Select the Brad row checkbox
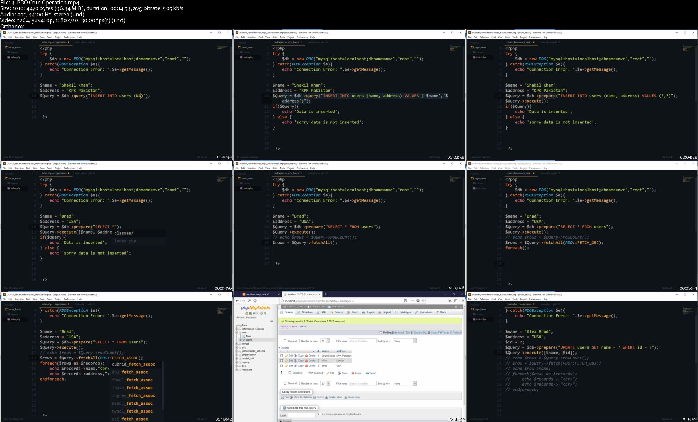 (282, 366)
